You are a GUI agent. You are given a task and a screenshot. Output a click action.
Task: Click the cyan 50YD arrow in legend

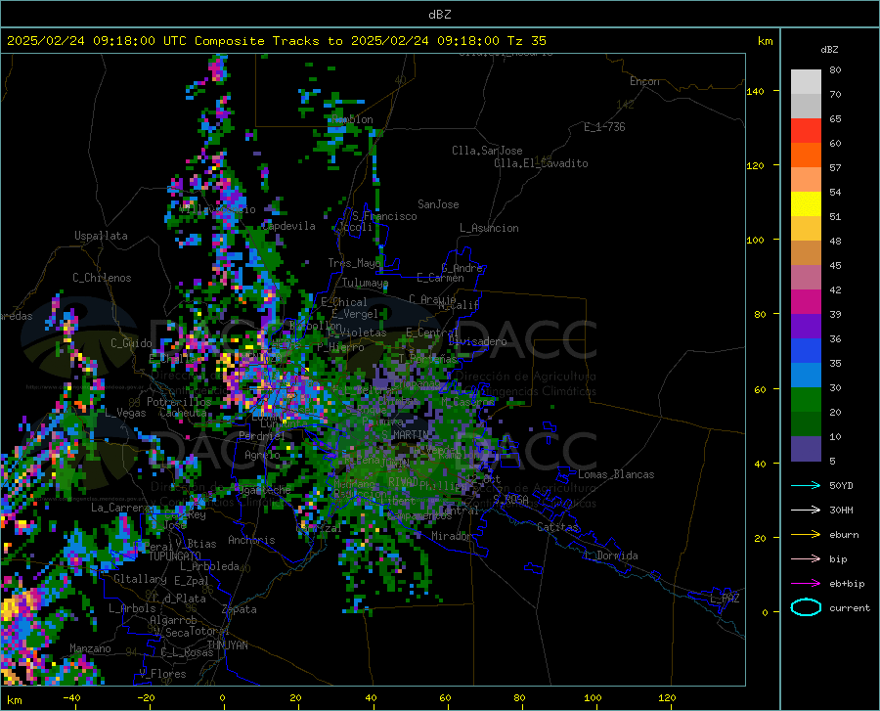806,485
